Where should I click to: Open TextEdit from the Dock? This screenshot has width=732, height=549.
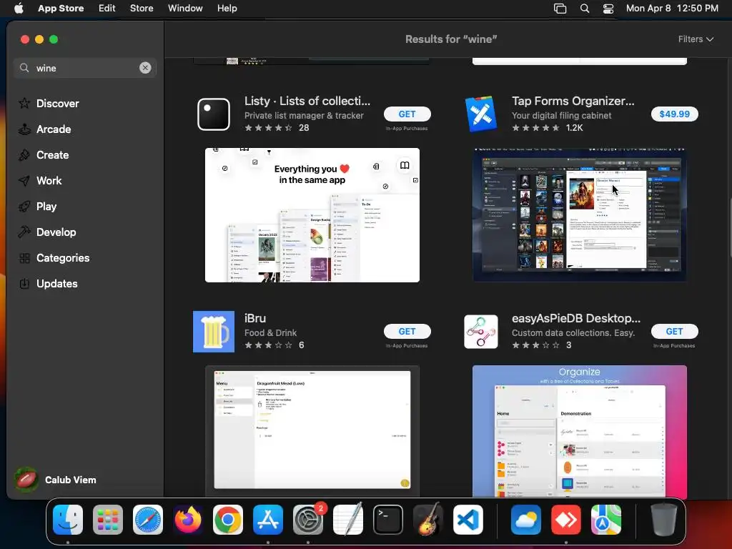[348, 520]
